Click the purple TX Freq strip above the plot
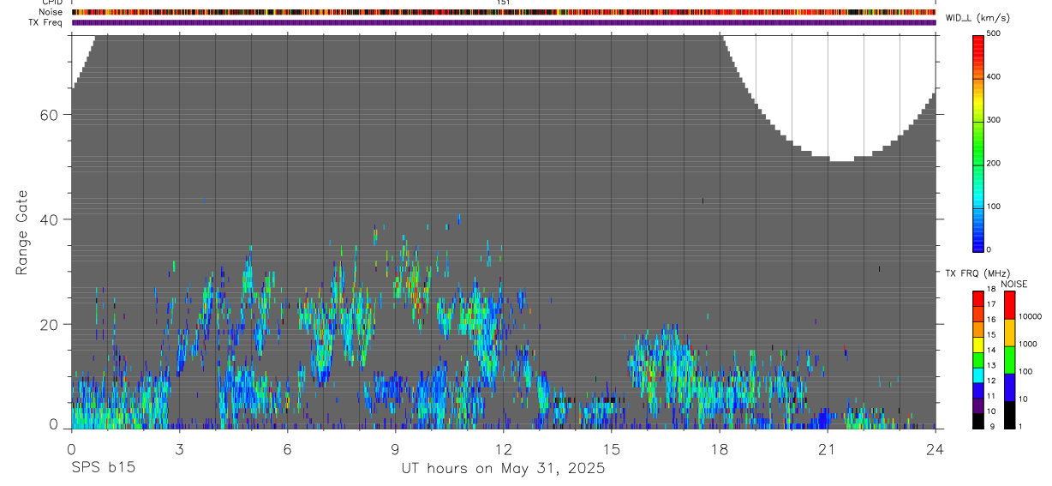 pos(504,22)
